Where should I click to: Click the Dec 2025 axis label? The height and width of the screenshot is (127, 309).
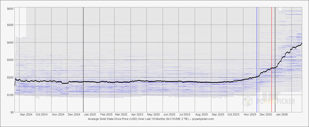pyautogui.click(x=266, y=114)
